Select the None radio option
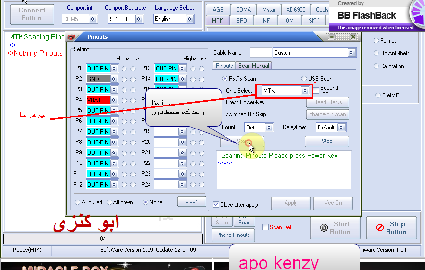This screenshot has width=425, height=270. 146,202
